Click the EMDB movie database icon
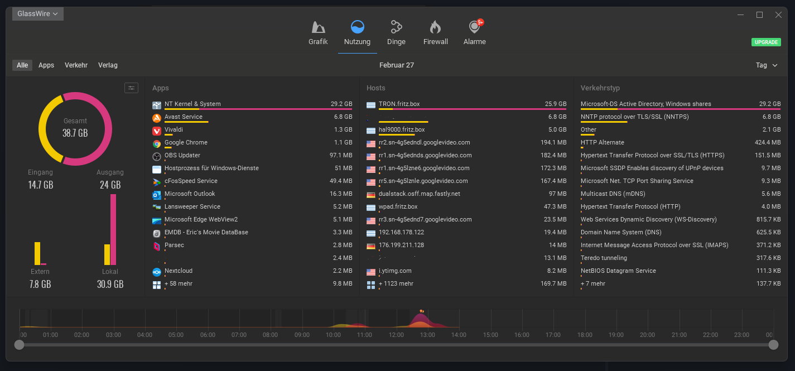This screenshot has height=371, width=795. (x=157, y=234)
